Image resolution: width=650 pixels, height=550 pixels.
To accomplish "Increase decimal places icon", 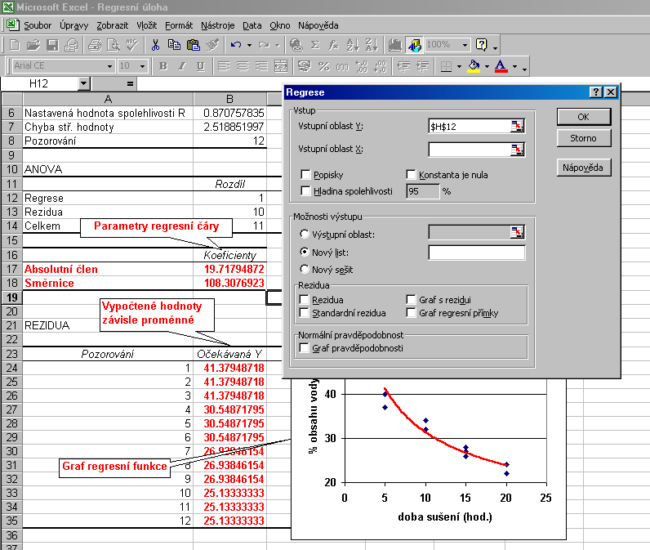I will (x=362, y=66).
